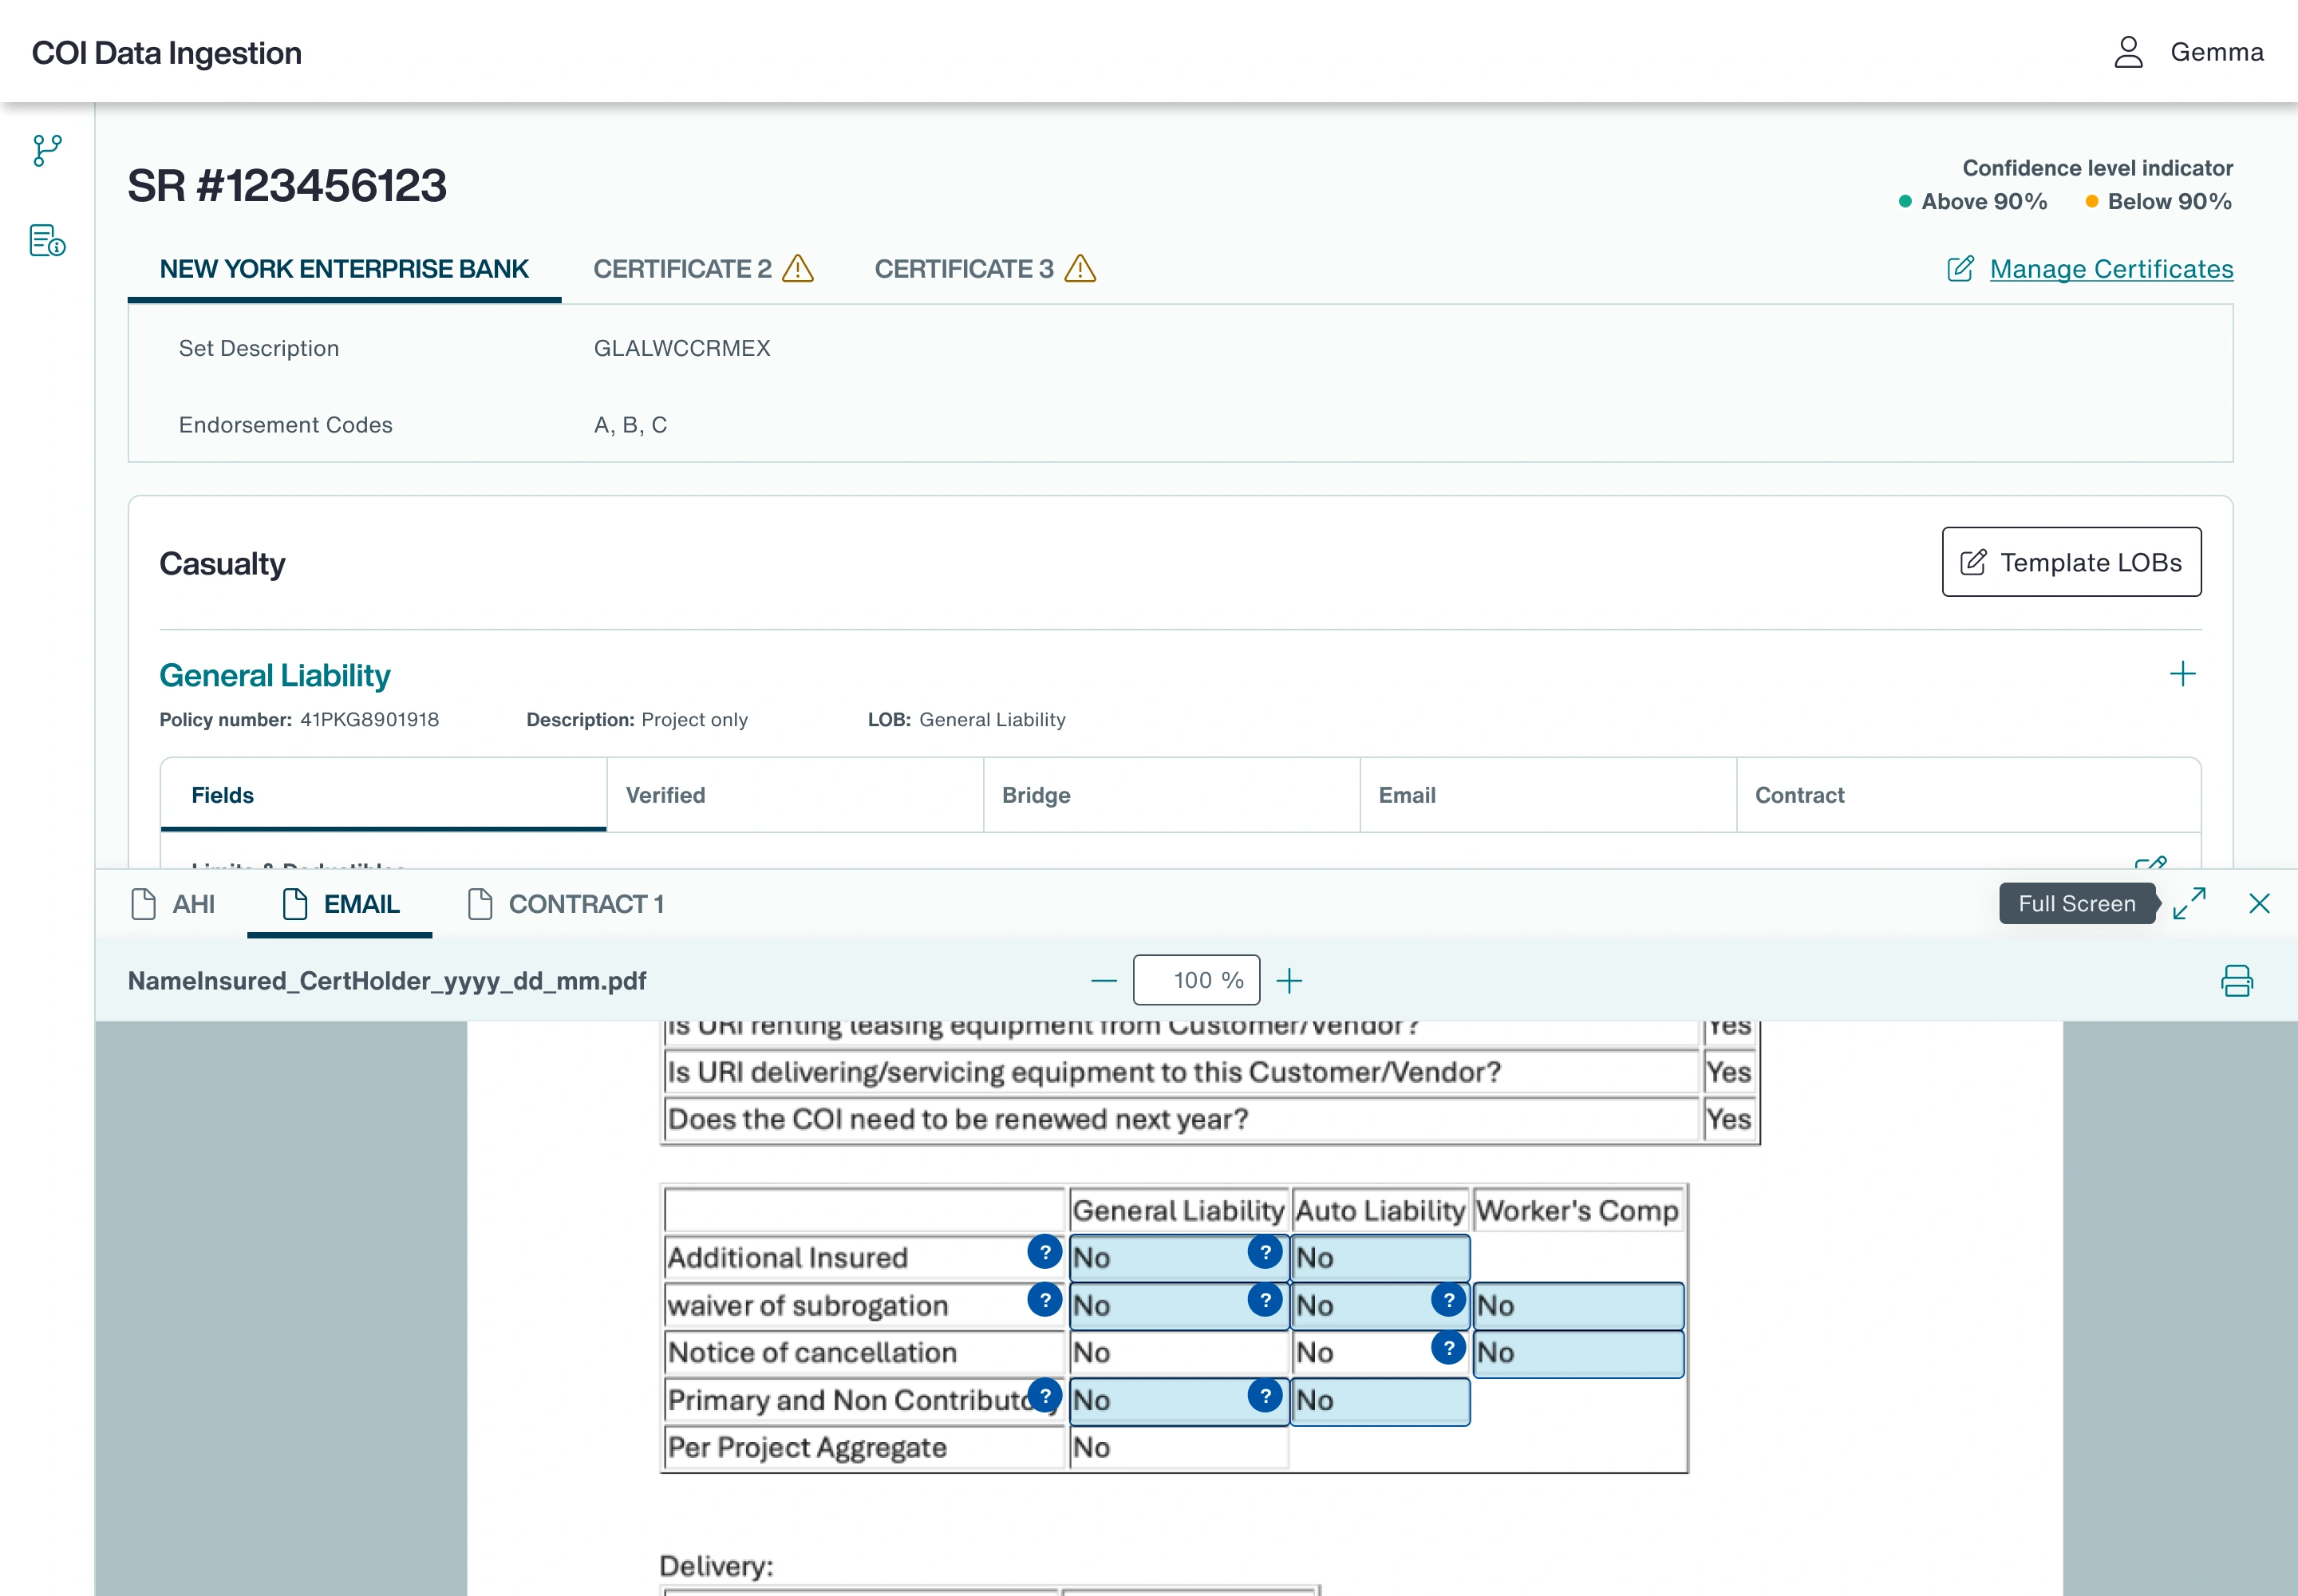Close the document viewer panel

[x=2259, y=904]
